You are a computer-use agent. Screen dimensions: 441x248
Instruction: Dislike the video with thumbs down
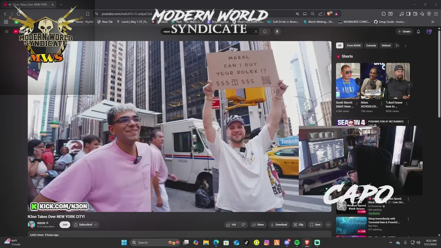pyautogui.click(x=243, y=225)
